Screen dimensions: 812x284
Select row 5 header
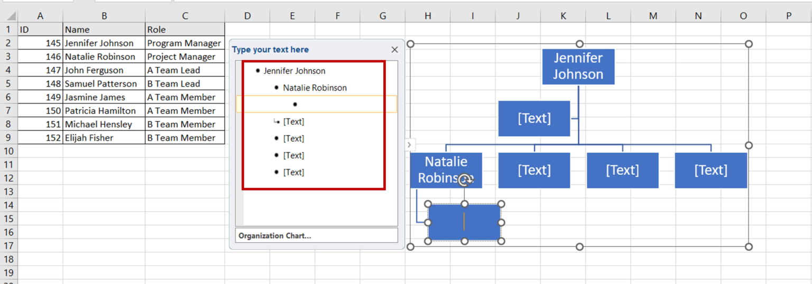click(x=8, y=83)
